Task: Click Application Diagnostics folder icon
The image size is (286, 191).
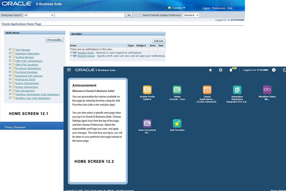Action: tap(13, 53)
